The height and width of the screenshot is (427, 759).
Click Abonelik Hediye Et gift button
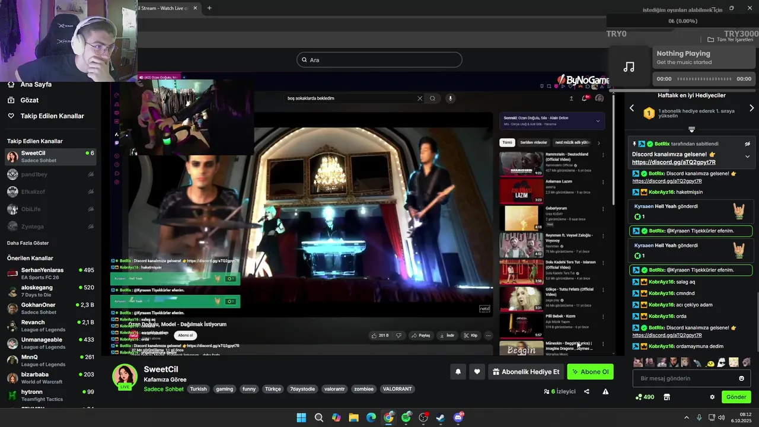(x=526, y=372)
